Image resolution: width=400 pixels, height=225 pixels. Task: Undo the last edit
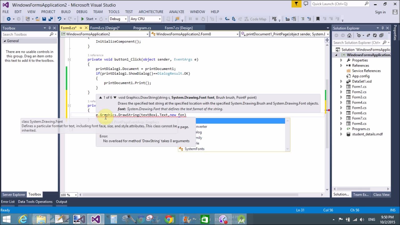coord(59,19)
